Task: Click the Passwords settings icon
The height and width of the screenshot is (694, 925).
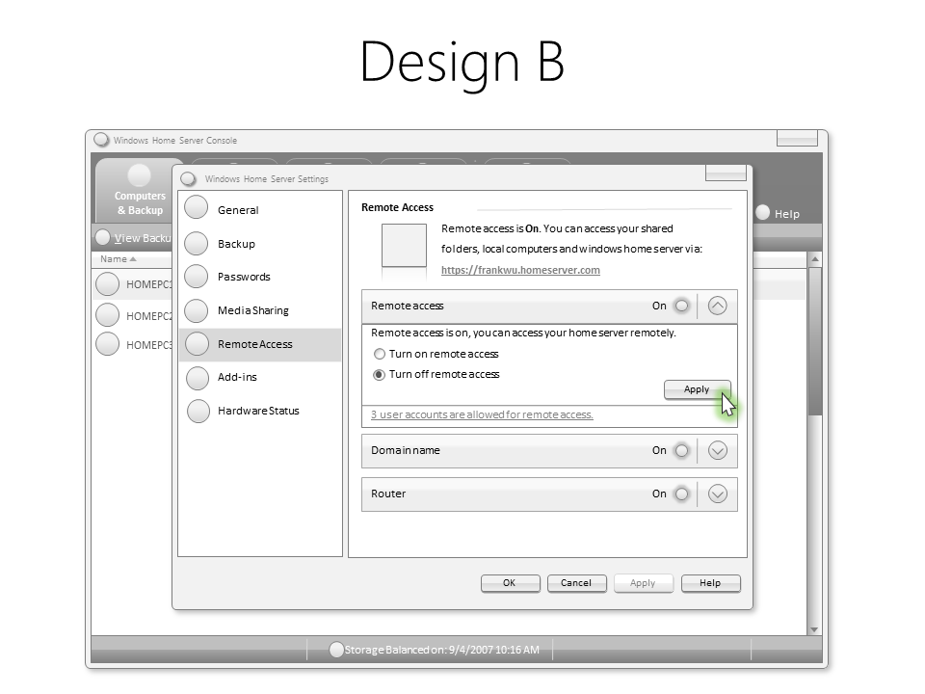Action: (x=196, y=277)
